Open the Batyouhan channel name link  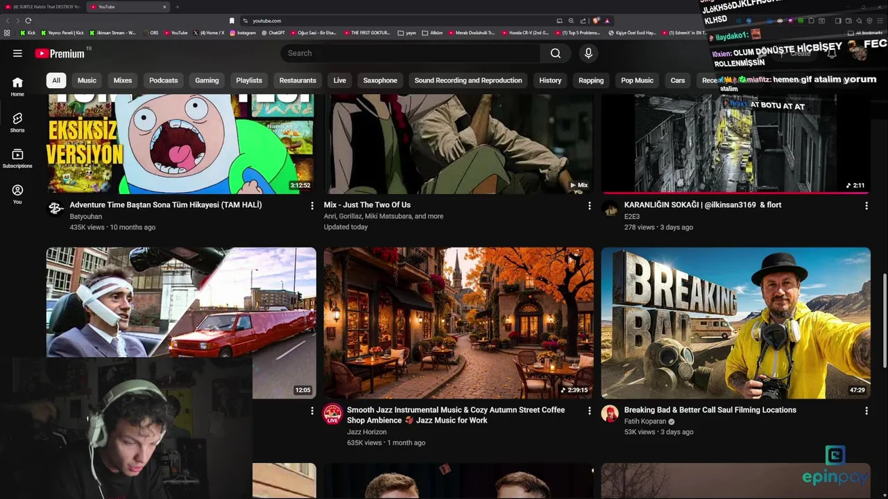click(x=85, y=216)
